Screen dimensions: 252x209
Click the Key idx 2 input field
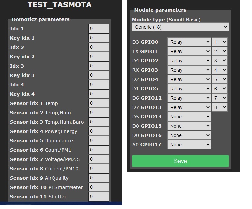coord(99,57)
